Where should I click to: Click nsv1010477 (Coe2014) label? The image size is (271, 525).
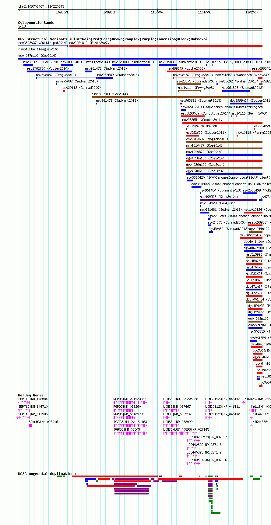coord(205,145)
